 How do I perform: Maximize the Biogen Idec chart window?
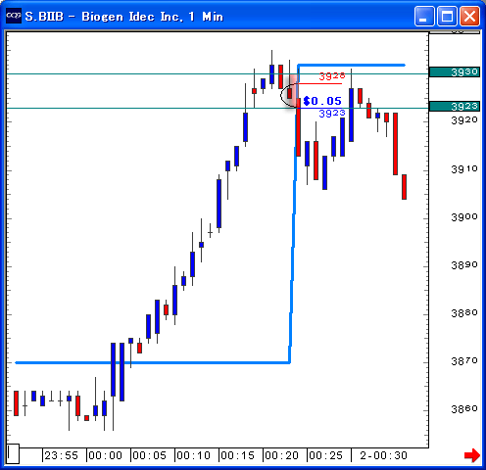point(447,16)
